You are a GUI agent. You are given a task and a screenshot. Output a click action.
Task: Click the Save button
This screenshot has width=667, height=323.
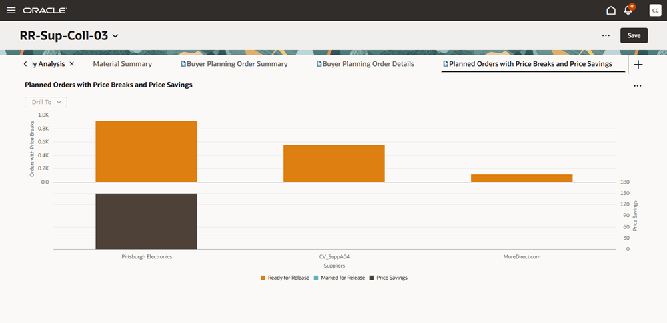[634, 35]
